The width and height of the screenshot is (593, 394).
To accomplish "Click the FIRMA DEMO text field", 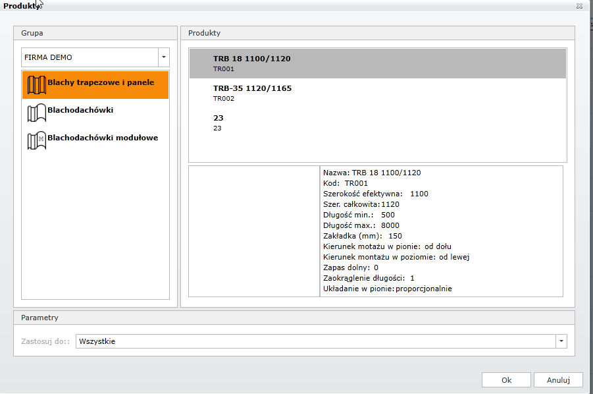I will [90, 57].
